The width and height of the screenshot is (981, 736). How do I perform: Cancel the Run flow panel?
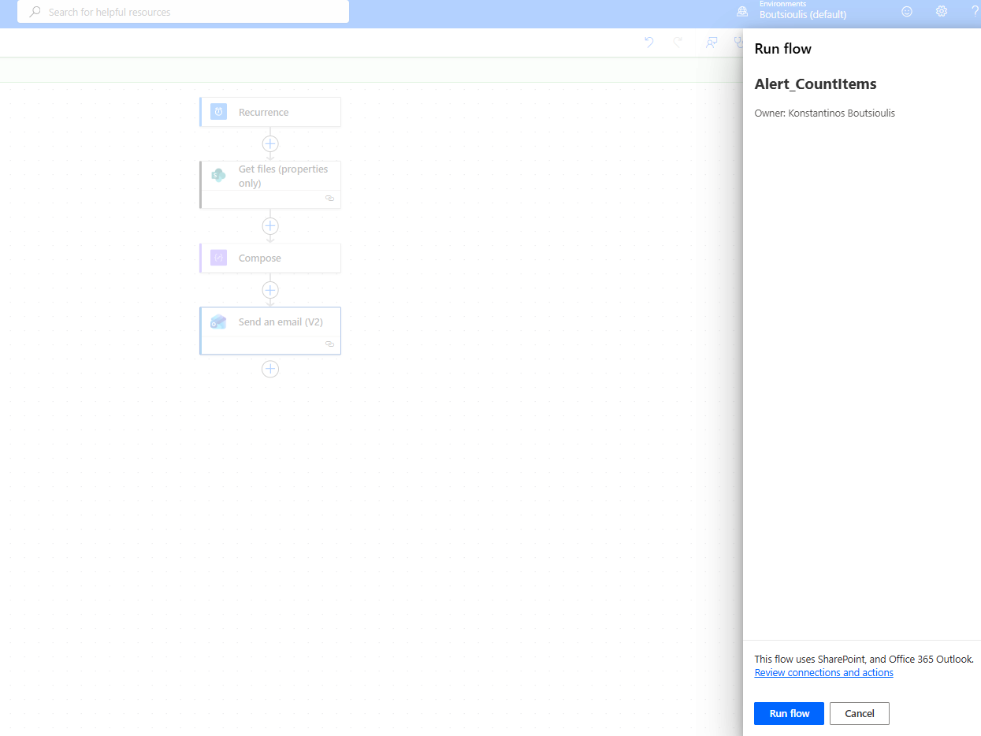(x=859, y=713)
